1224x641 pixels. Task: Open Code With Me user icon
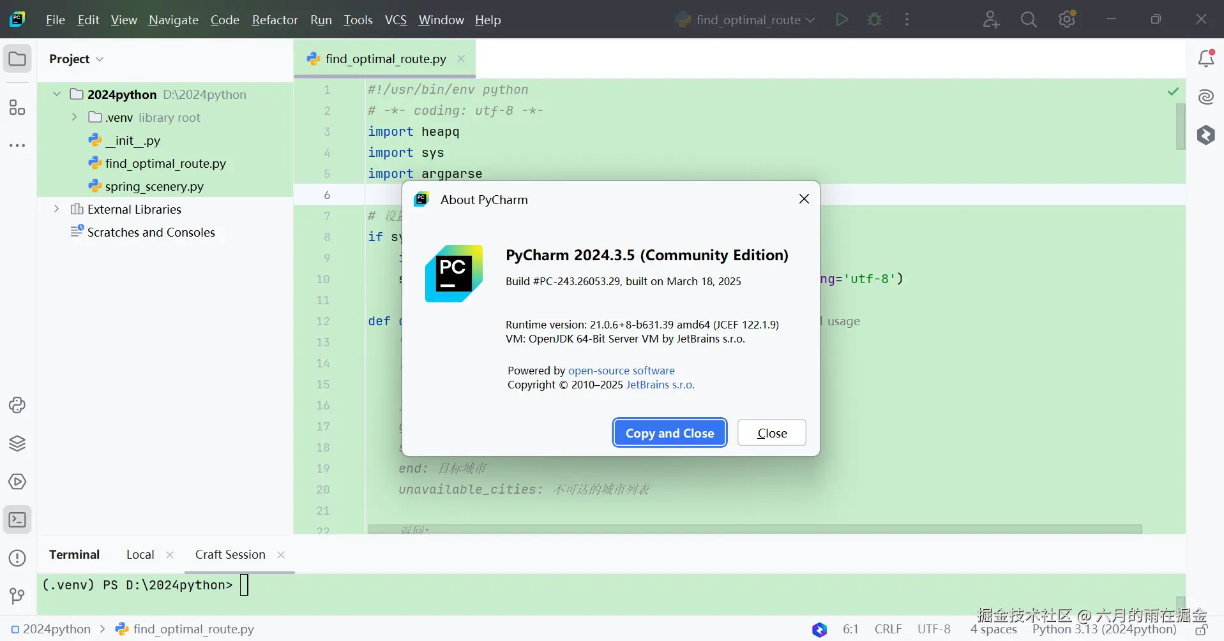991,20
